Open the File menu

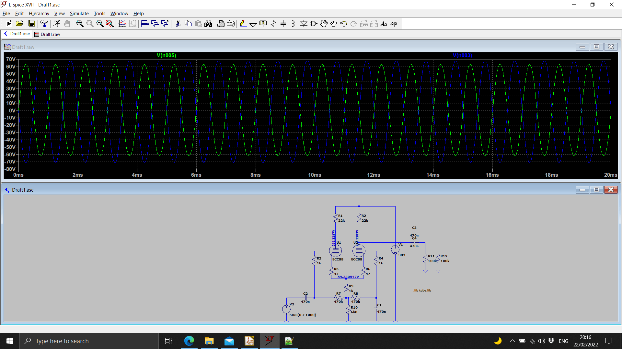tap(6, 13)
